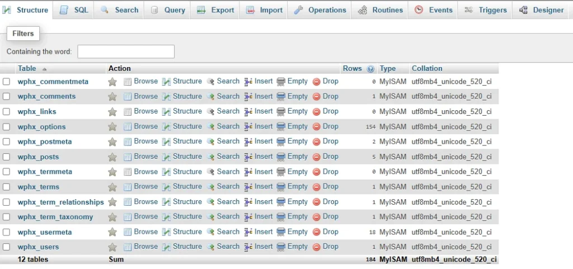573x269 pixels.
Task: Click the Designer tab icon
Action: [523, 10]
